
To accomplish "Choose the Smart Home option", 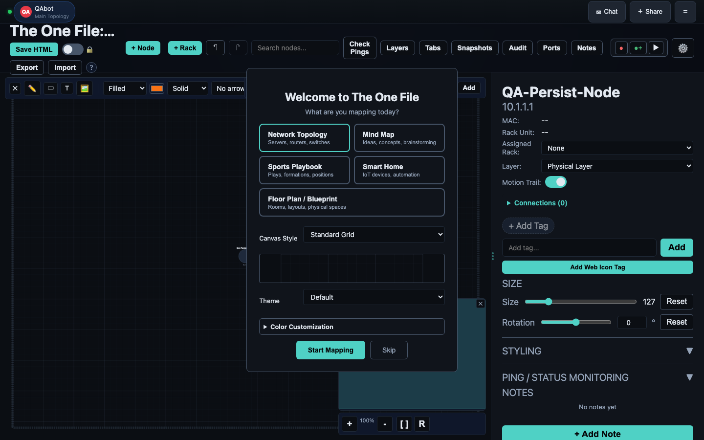I will click(x=399, y=170).
